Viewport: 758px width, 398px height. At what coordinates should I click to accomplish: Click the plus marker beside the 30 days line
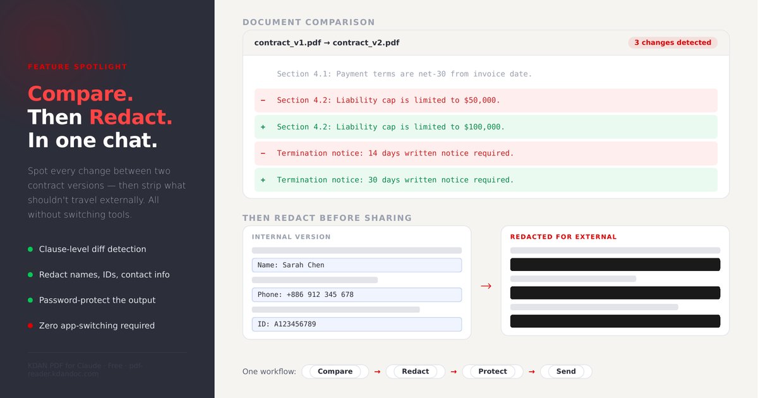tap(263, 180)
